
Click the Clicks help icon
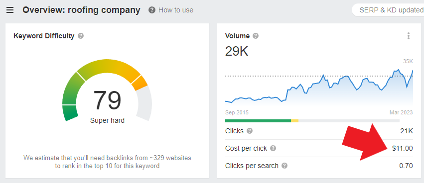[x=250, y=131]
